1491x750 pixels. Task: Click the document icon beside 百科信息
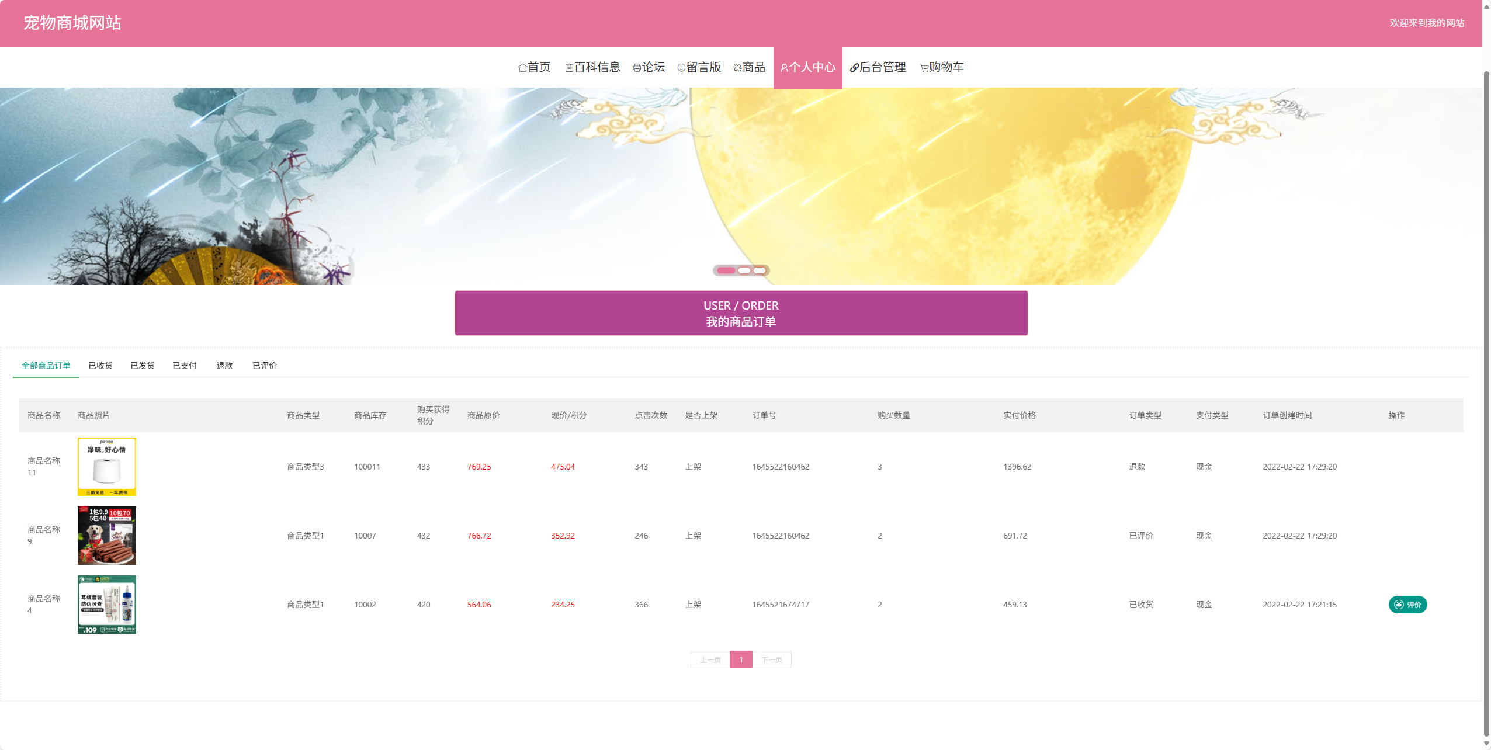[568, 68]
